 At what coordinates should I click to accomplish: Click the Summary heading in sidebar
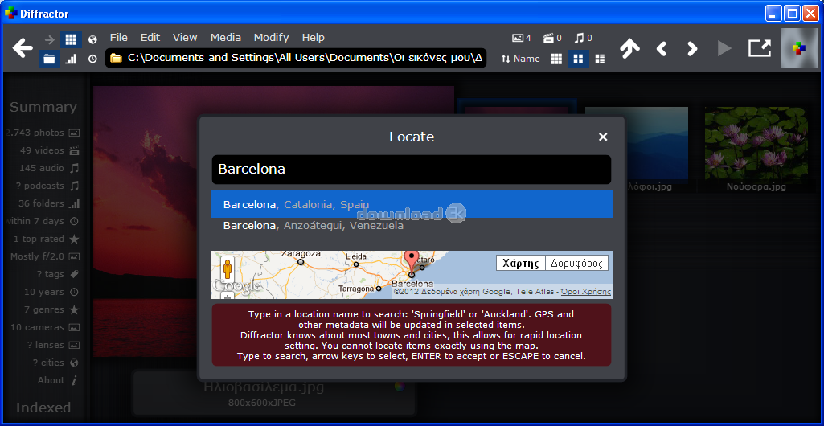pos(43,107)
